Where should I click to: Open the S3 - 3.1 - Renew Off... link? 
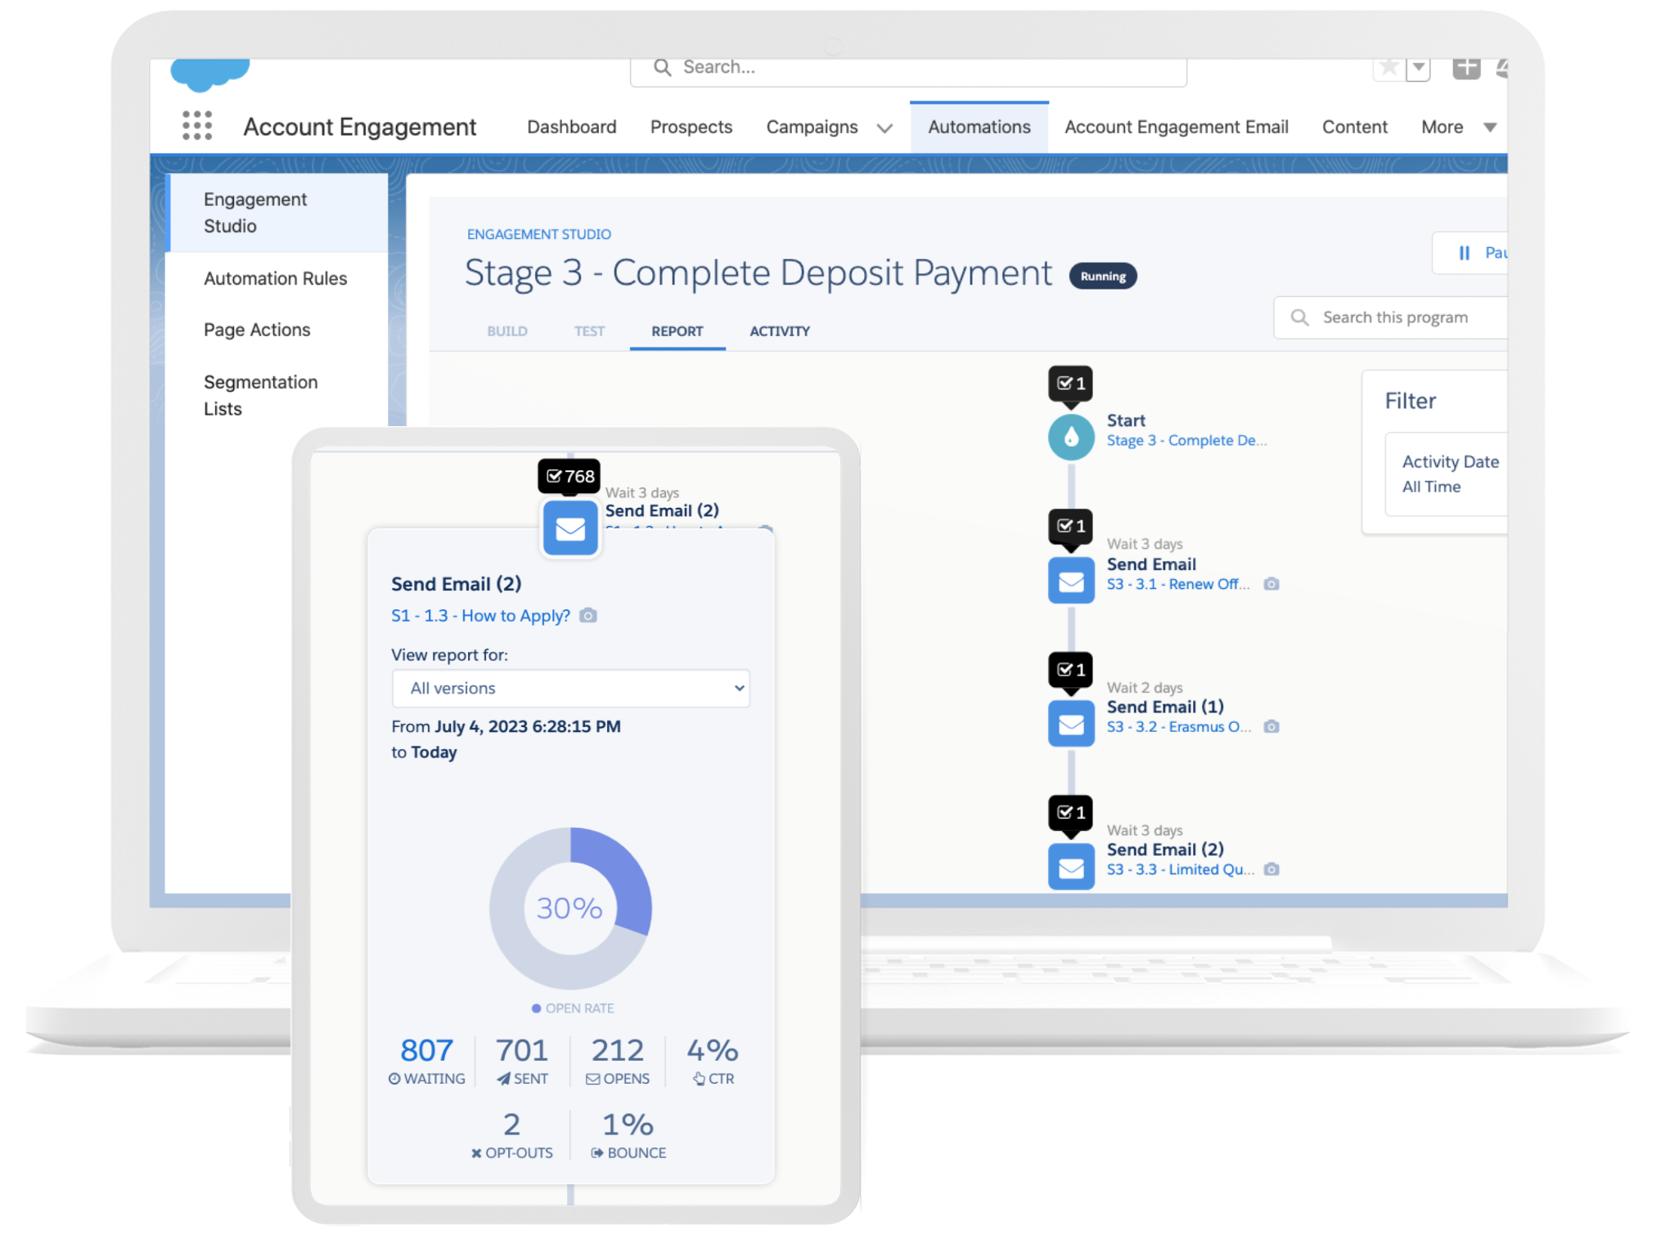click(x=1178, y=584)
